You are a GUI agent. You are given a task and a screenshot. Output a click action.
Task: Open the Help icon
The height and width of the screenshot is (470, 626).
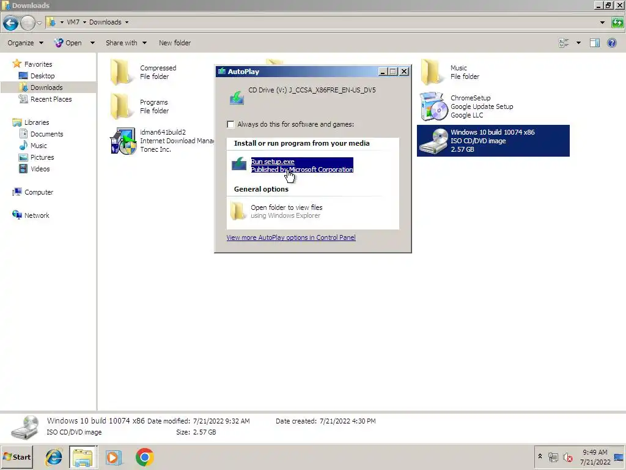611,43
